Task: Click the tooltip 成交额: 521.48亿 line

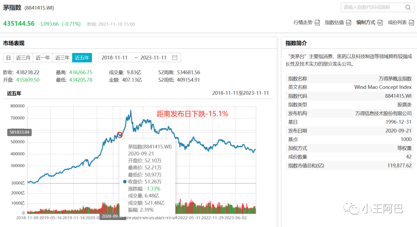Action: pyautogui.click(x=146, y=203)
